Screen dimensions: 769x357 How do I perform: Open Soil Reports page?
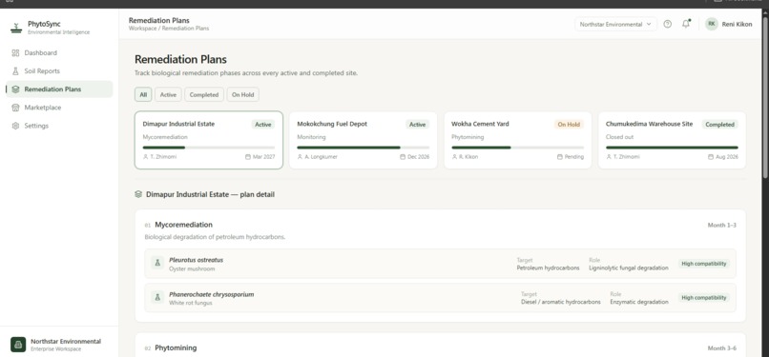point(59,70)
